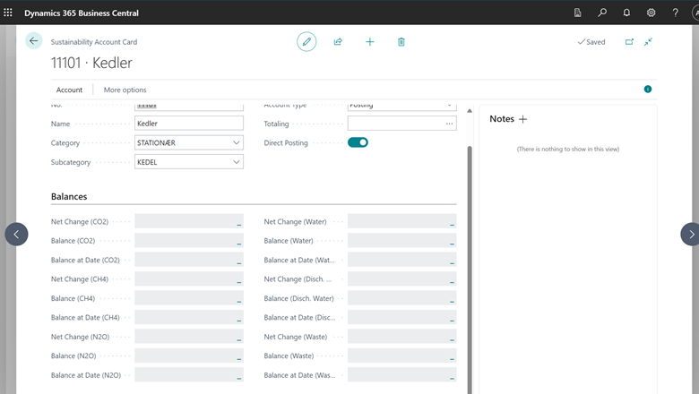
Task: Click the share icon
Action: (x=338, y=42)
